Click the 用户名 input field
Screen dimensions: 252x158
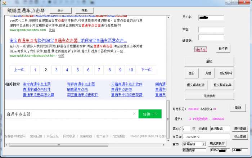coord(211,18)
